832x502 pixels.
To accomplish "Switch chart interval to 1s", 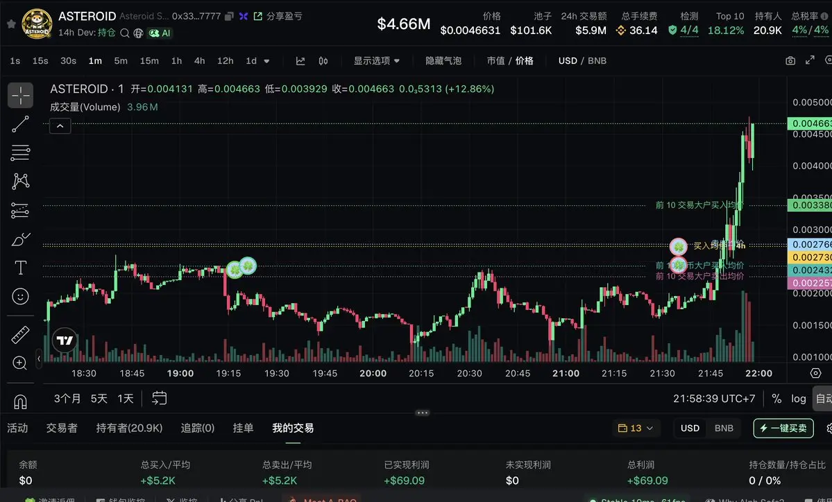I will (x=15, y=61).
